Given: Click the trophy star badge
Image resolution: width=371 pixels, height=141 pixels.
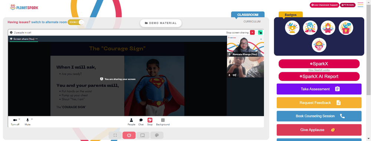Looking at the screenshot, I should [292, 28].
